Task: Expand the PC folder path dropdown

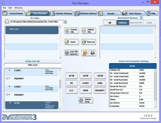Action: point(65,22)
